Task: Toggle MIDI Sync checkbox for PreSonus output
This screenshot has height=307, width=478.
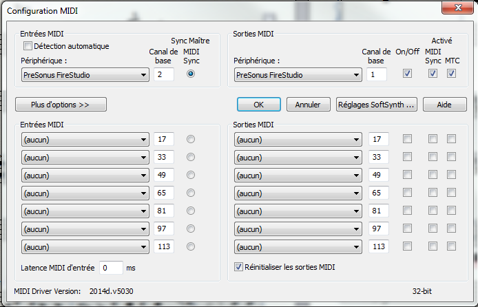Action: point(433,74)
